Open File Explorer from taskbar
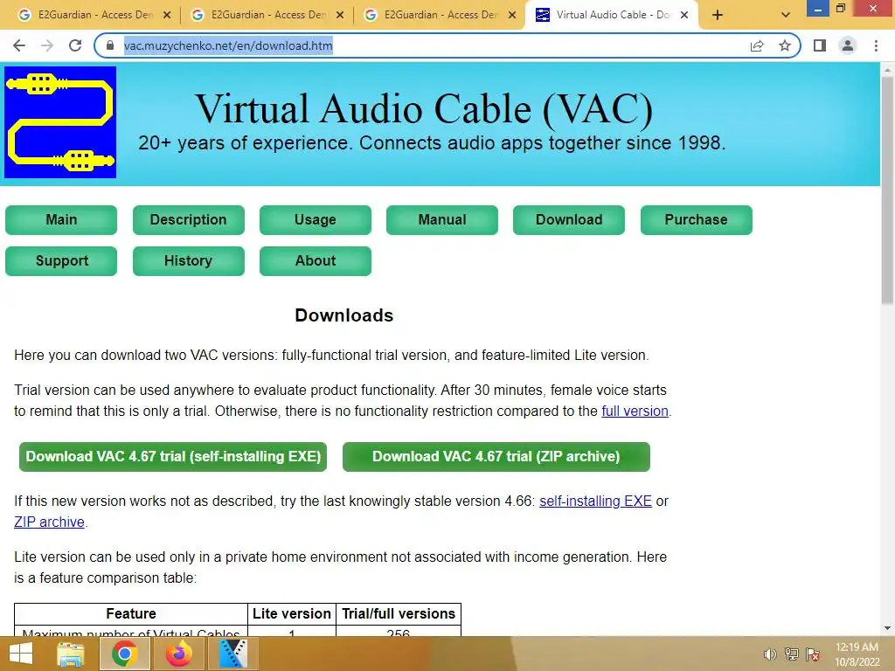This screenshot has width=895, height=671. point(71,654)
